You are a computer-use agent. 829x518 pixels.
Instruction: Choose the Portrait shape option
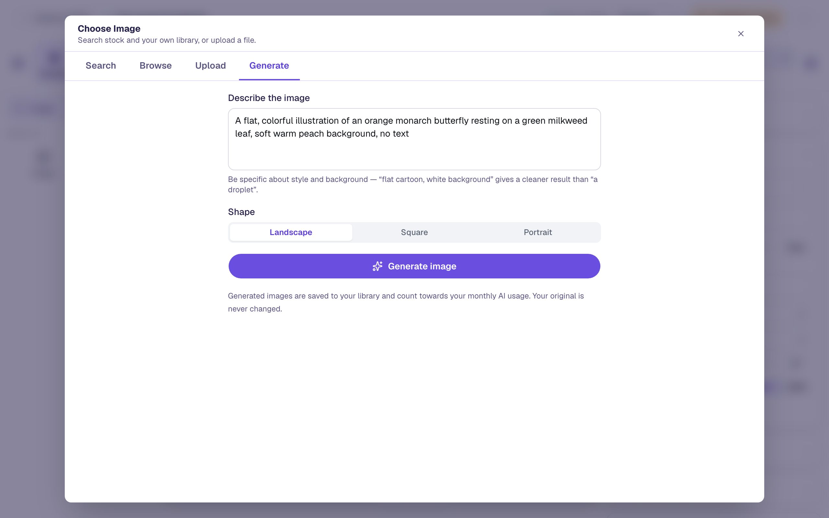[538, 232]
